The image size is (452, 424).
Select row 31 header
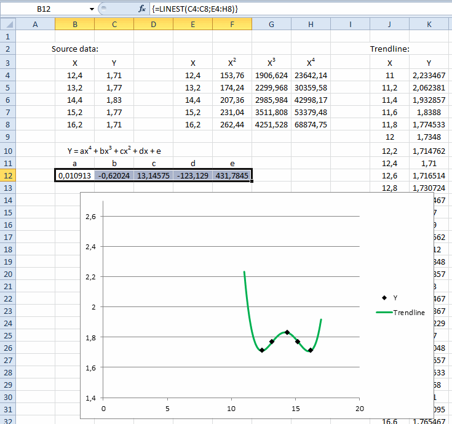click(8, 409)
